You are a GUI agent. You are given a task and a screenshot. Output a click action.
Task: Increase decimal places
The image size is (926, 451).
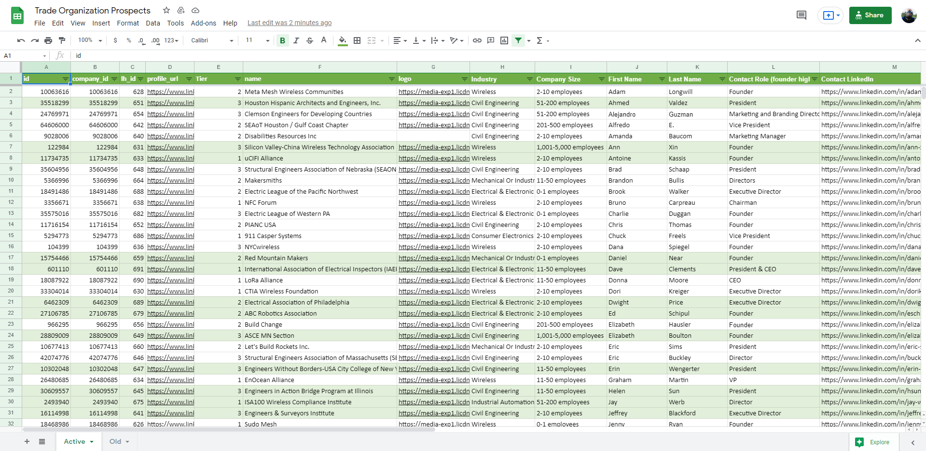(155, 40)
